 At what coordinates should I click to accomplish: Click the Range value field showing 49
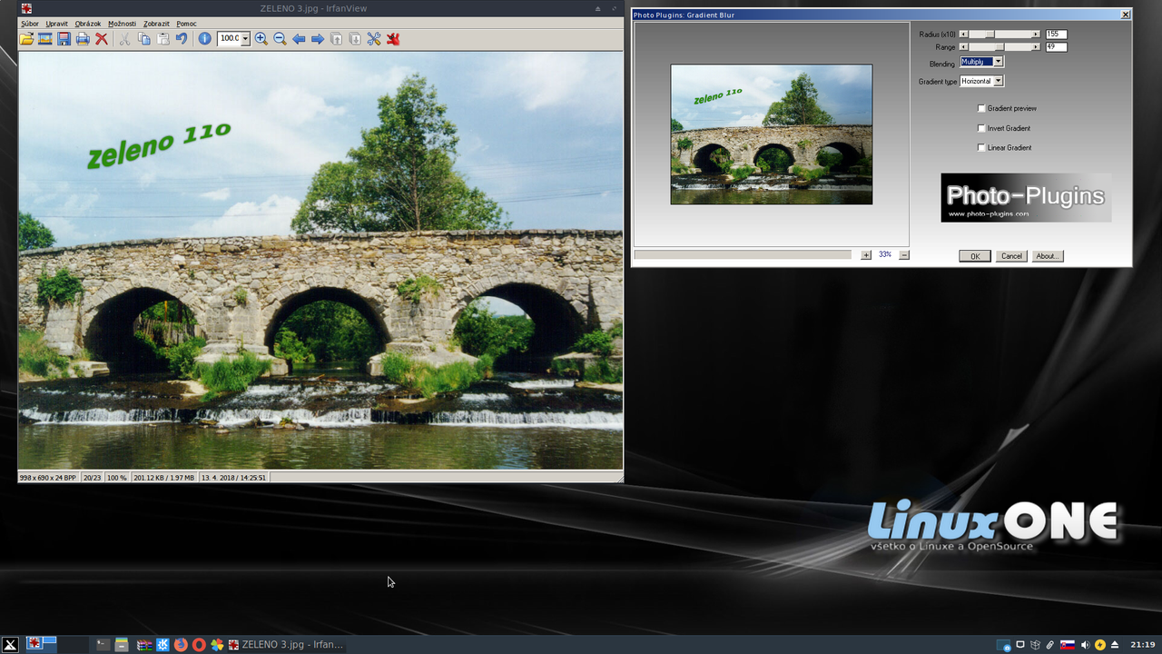(x=1056, y=47)
